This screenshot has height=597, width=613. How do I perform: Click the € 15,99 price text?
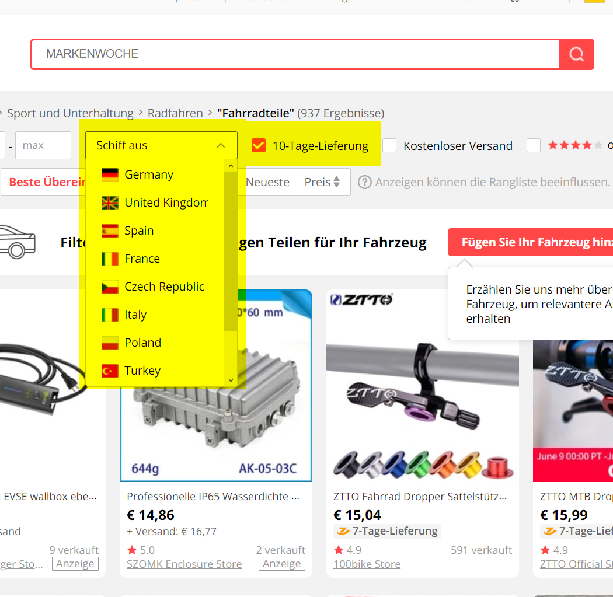coord(564,515)
